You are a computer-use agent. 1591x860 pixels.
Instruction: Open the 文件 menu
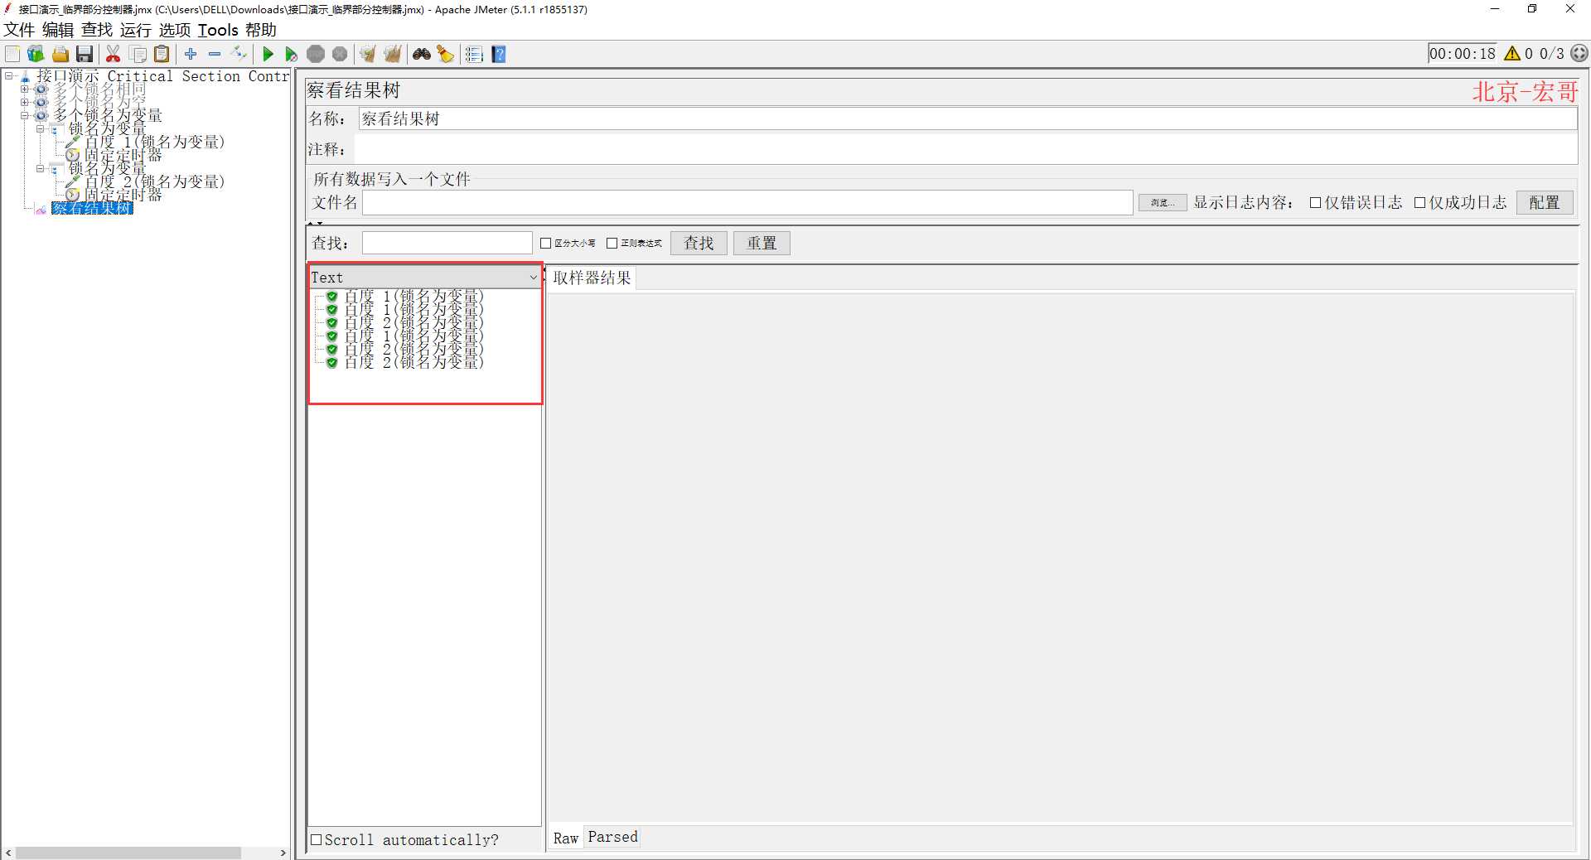(19, 30)
